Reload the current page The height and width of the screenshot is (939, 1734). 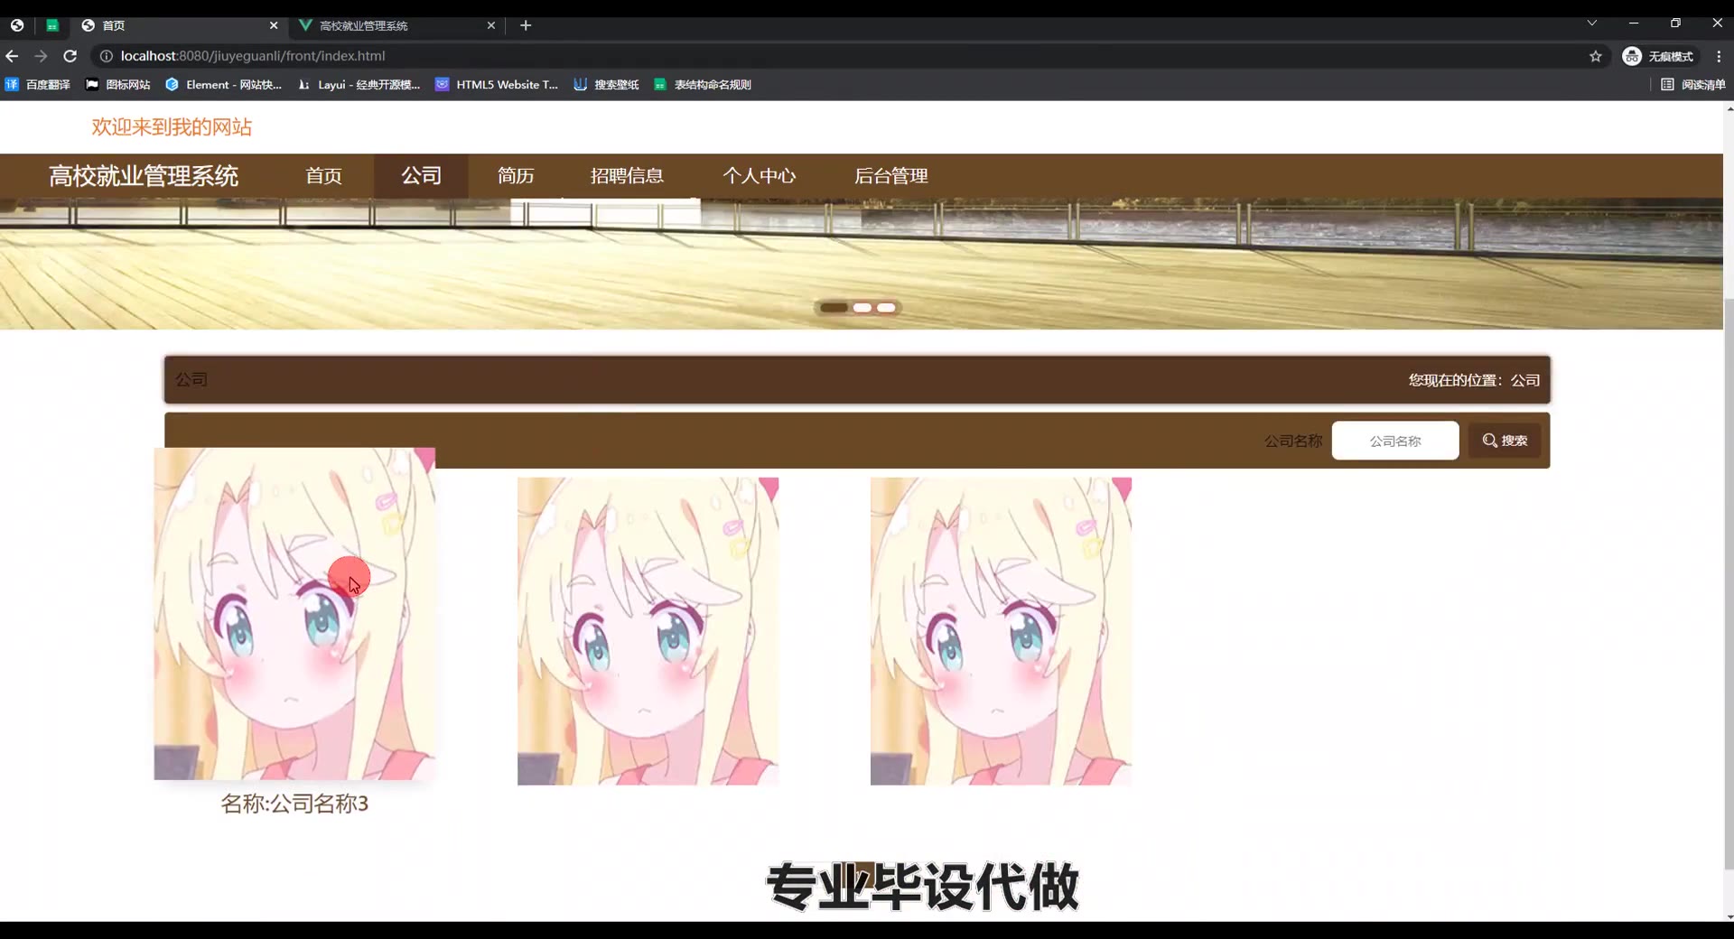[70, 56]
